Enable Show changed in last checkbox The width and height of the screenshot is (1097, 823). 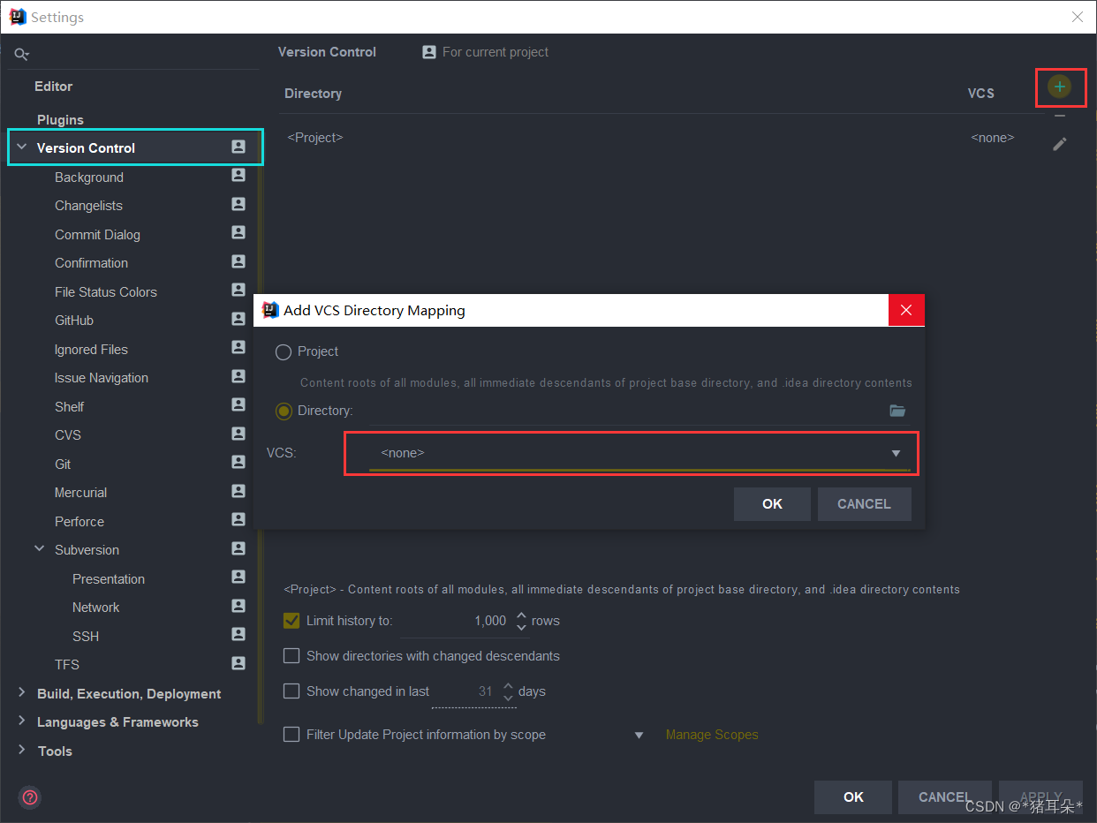coord(291,691)
